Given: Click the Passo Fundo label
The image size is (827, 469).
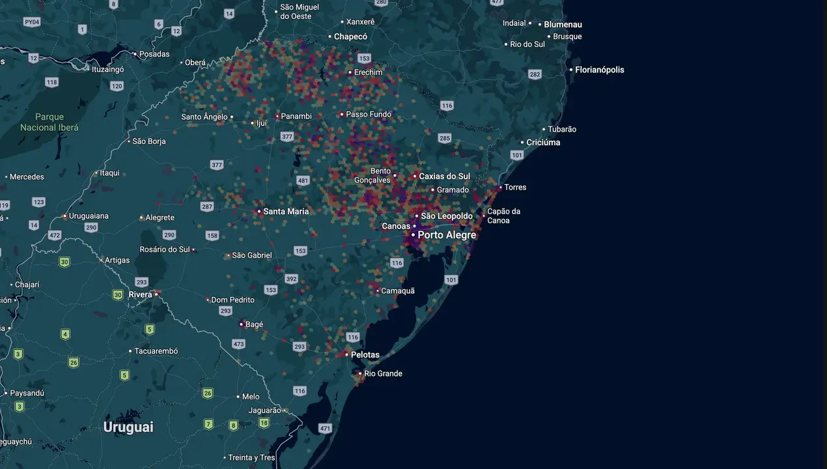Looking at the screenshot, I should point(369,114).
